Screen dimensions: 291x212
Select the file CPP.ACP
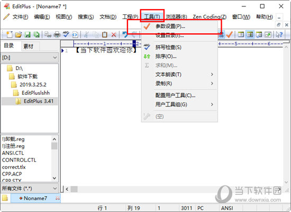pyautogui.click(x=12, y=174)
